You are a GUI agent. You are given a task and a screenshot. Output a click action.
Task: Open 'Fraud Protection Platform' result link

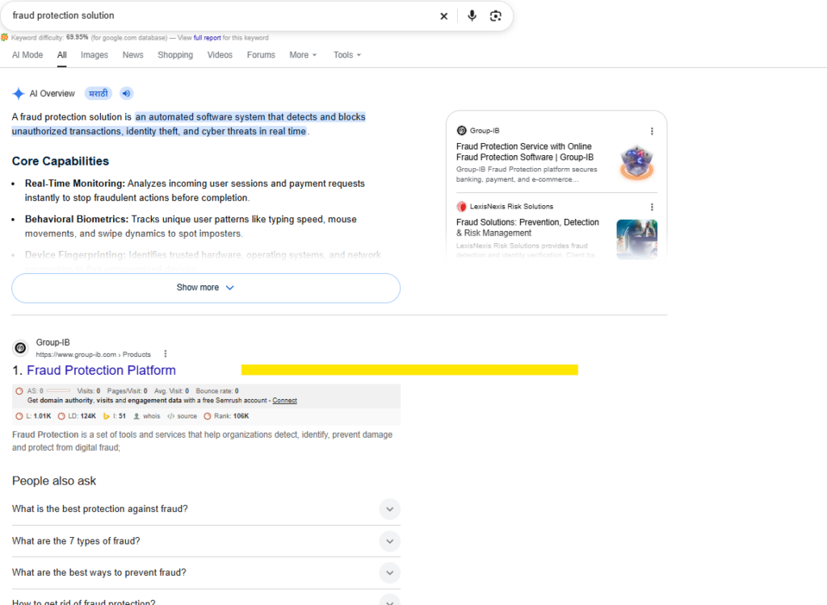pos(101,370)
